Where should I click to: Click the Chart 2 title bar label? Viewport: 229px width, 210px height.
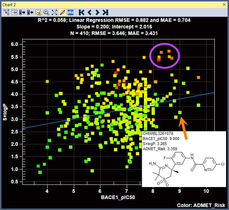[9, 5]
